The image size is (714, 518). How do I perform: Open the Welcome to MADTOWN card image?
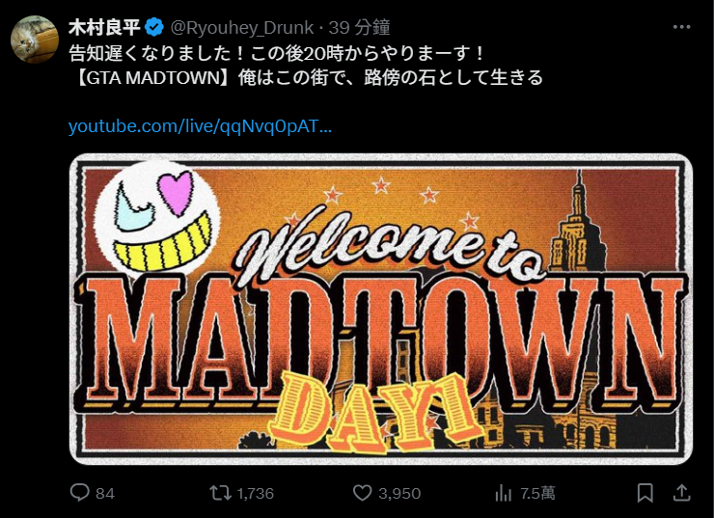[381, 309]
